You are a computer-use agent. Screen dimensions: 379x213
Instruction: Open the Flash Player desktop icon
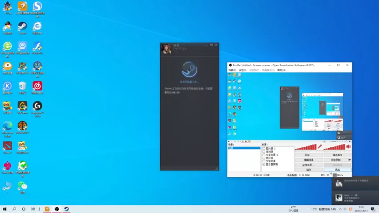tap(37, 47)
